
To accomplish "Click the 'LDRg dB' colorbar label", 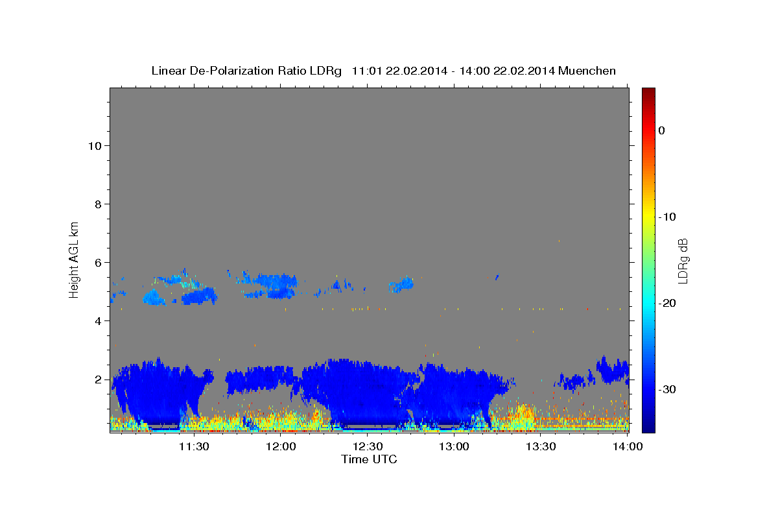I will click(682, 260).
